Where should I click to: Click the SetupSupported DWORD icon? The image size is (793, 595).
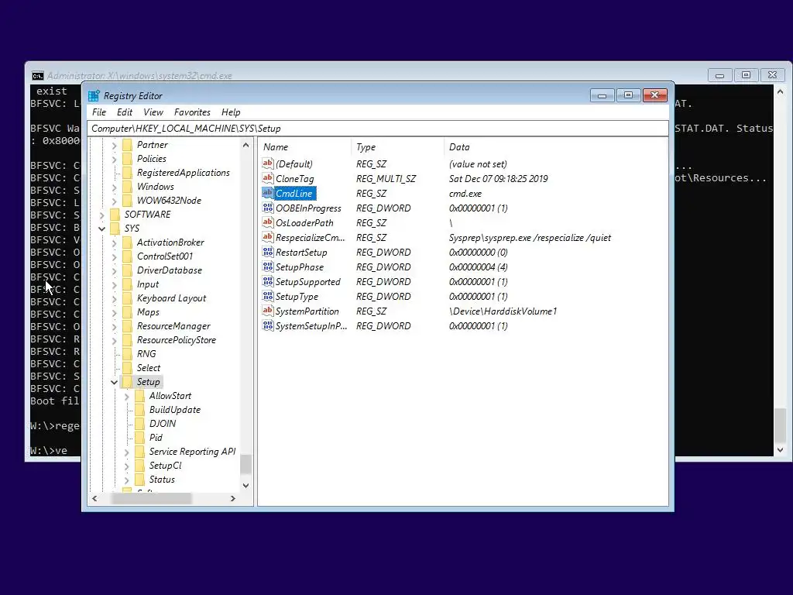(x=267, y=280)
